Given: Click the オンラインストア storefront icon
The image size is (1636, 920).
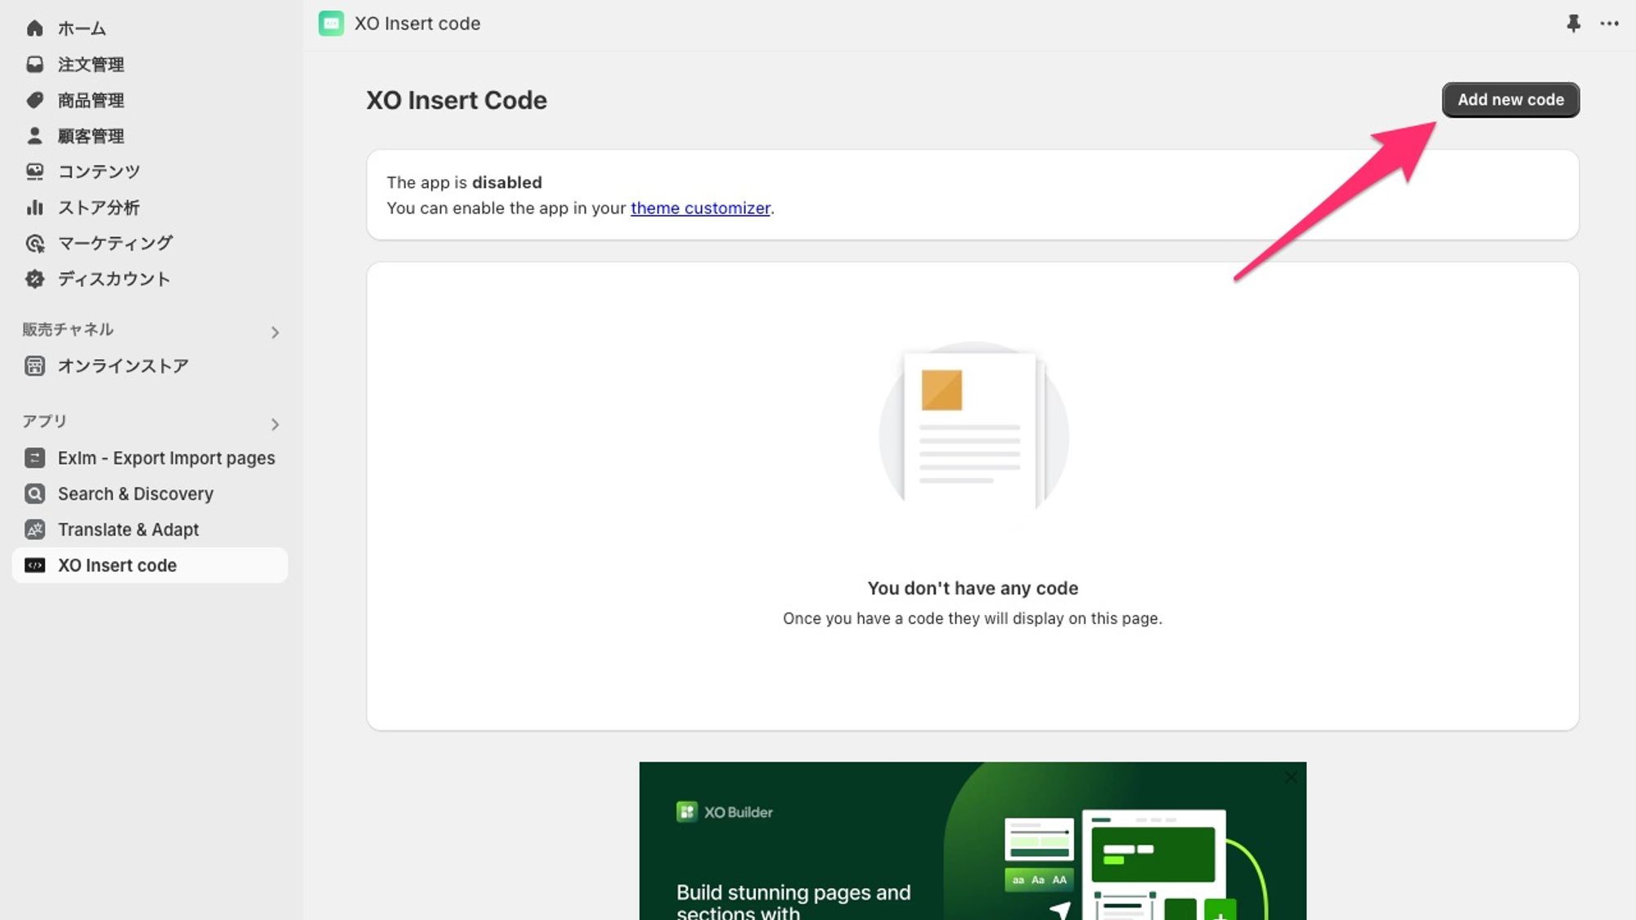Looking at the screenshot, I should (x=34, y=366).
